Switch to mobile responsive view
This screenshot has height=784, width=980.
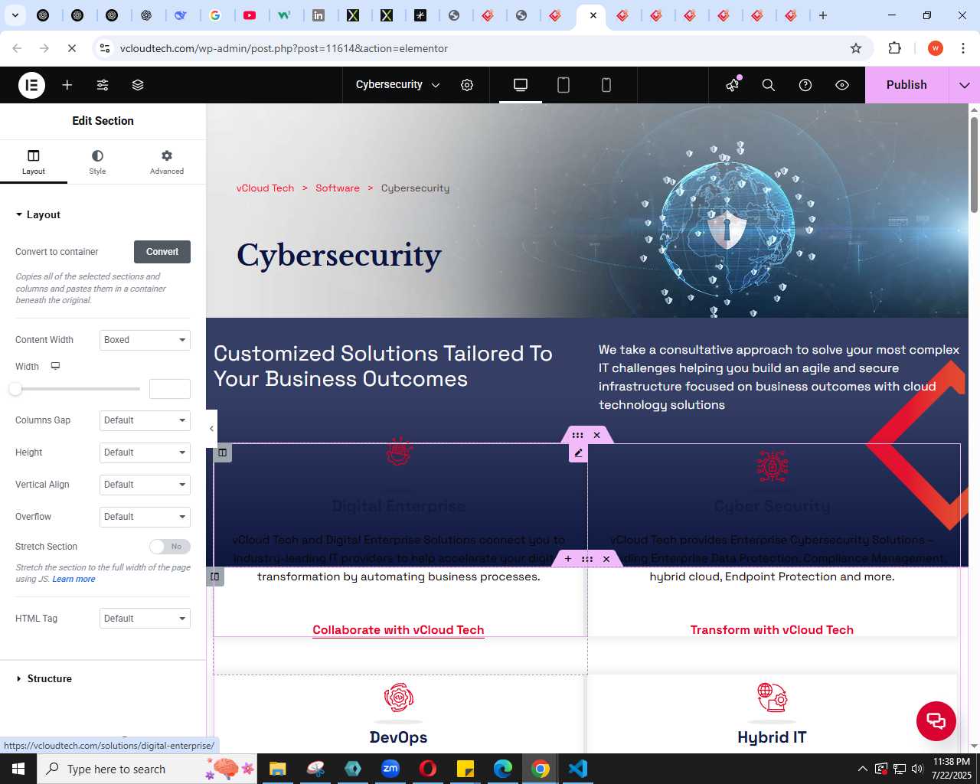[x=606, y=85]
